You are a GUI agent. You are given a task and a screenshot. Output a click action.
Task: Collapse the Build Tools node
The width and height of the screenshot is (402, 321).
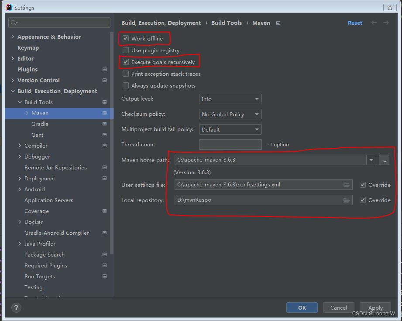pyautogui.click(x=20, y=102)
